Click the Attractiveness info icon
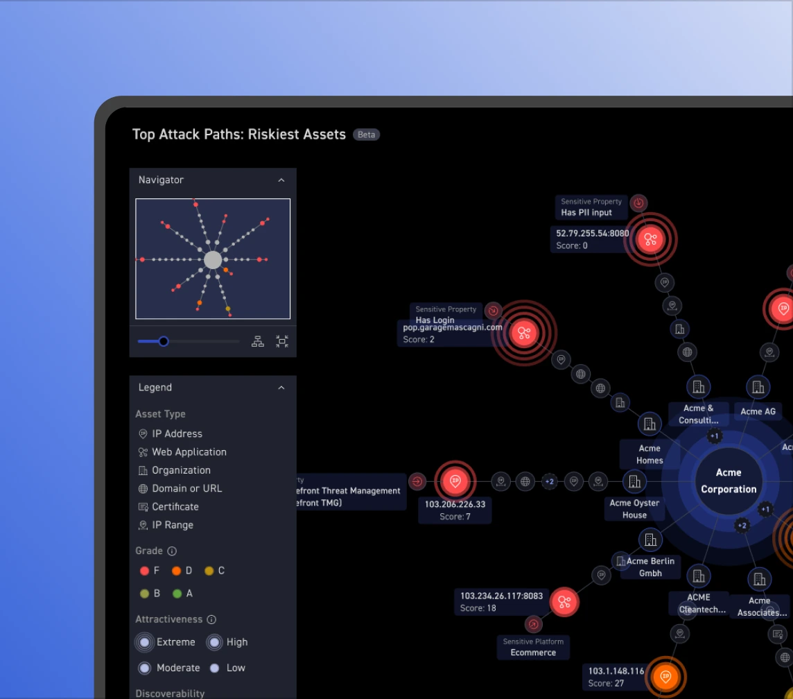The height and width of the screenshot is (699, 793). (x=211, y=620)
